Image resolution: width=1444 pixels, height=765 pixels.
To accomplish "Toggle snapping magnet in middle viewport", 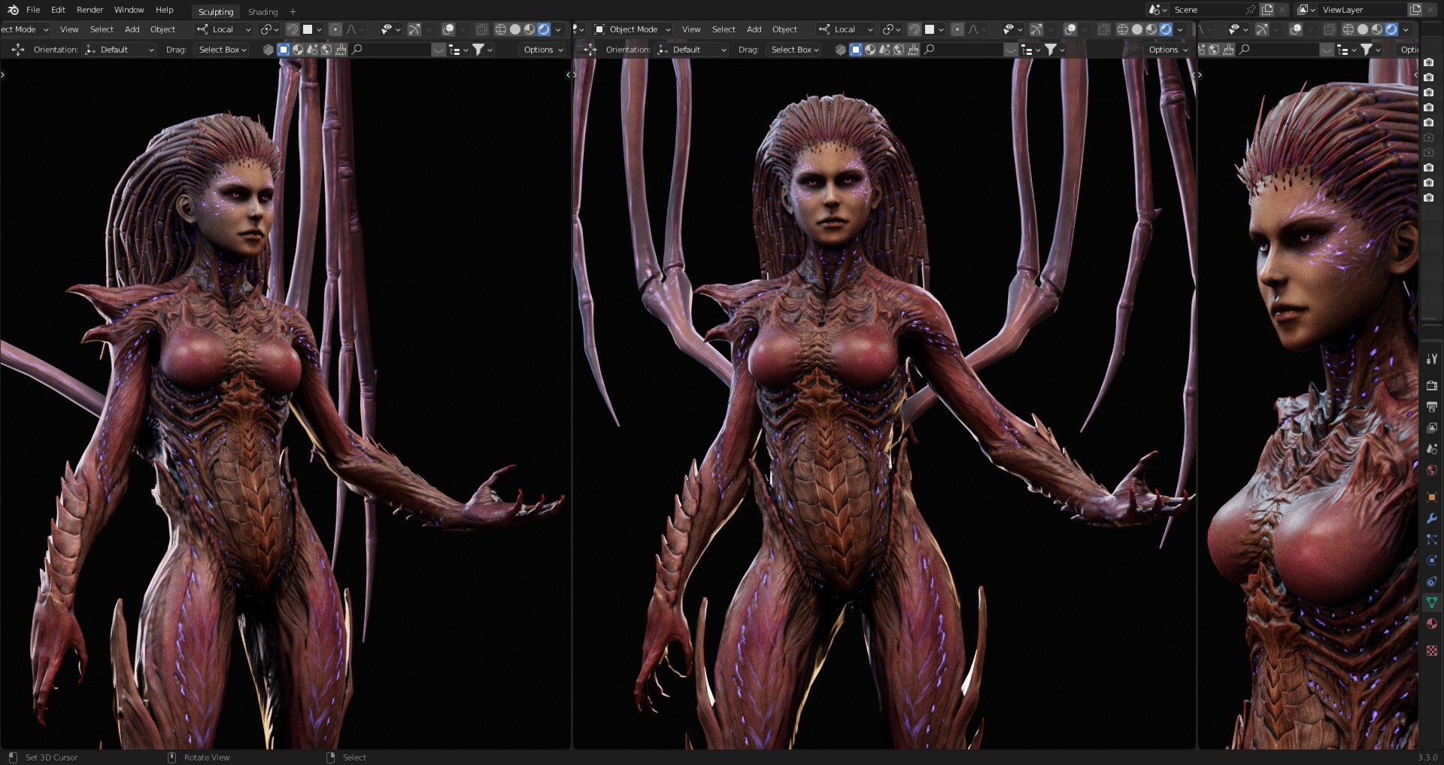I will coord(915,29).
